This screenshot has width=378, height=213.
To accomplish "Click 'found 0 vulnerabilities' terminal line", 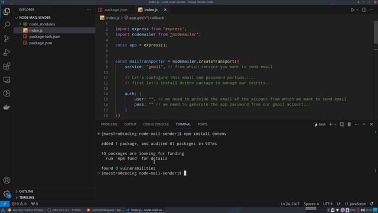I will point(128,168).
